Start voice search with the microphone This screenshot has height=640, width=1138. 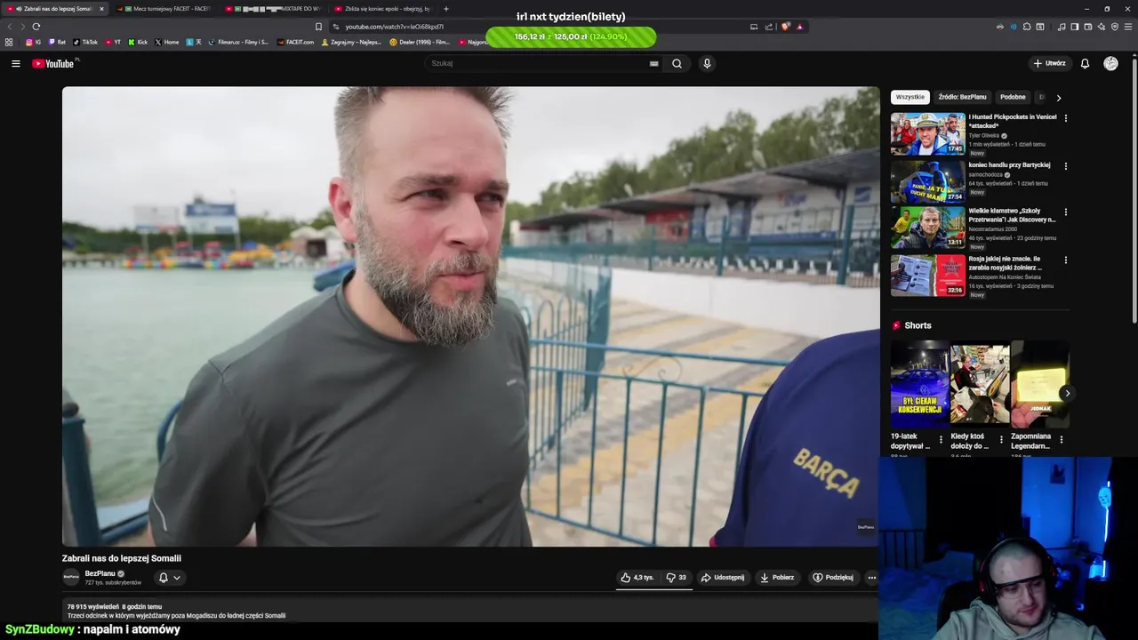707,63
